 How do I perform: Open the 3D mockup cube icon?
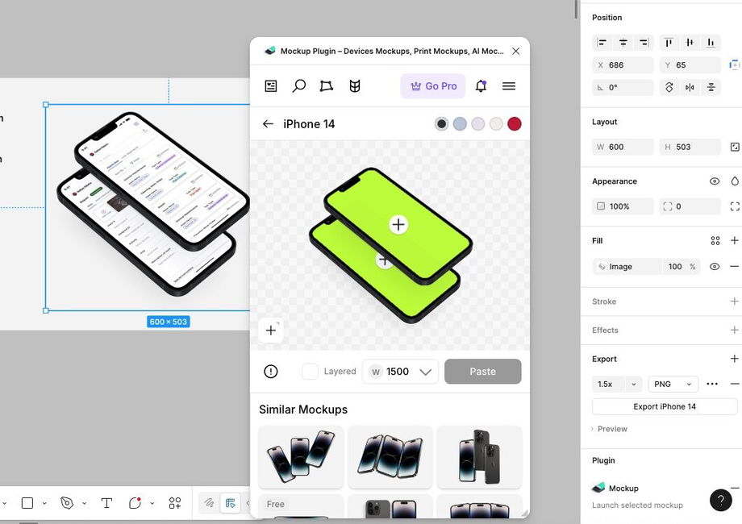tap(354, 85)
